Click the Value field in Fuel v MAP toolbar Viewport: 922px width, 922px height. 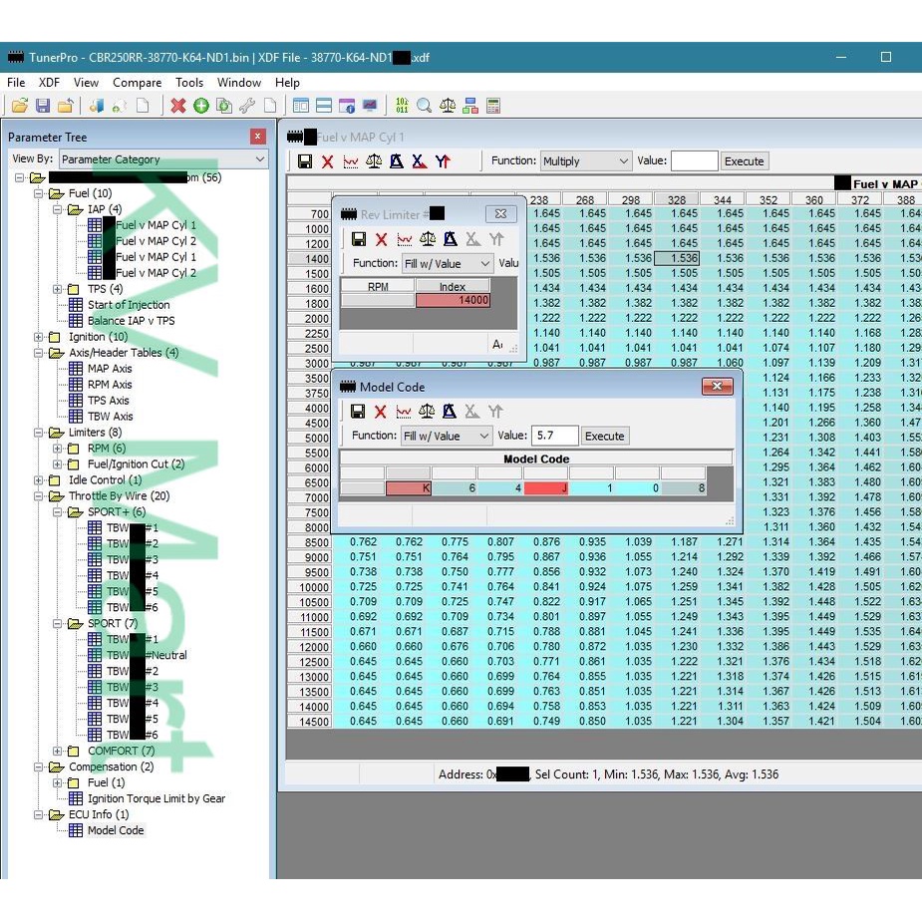695,161
